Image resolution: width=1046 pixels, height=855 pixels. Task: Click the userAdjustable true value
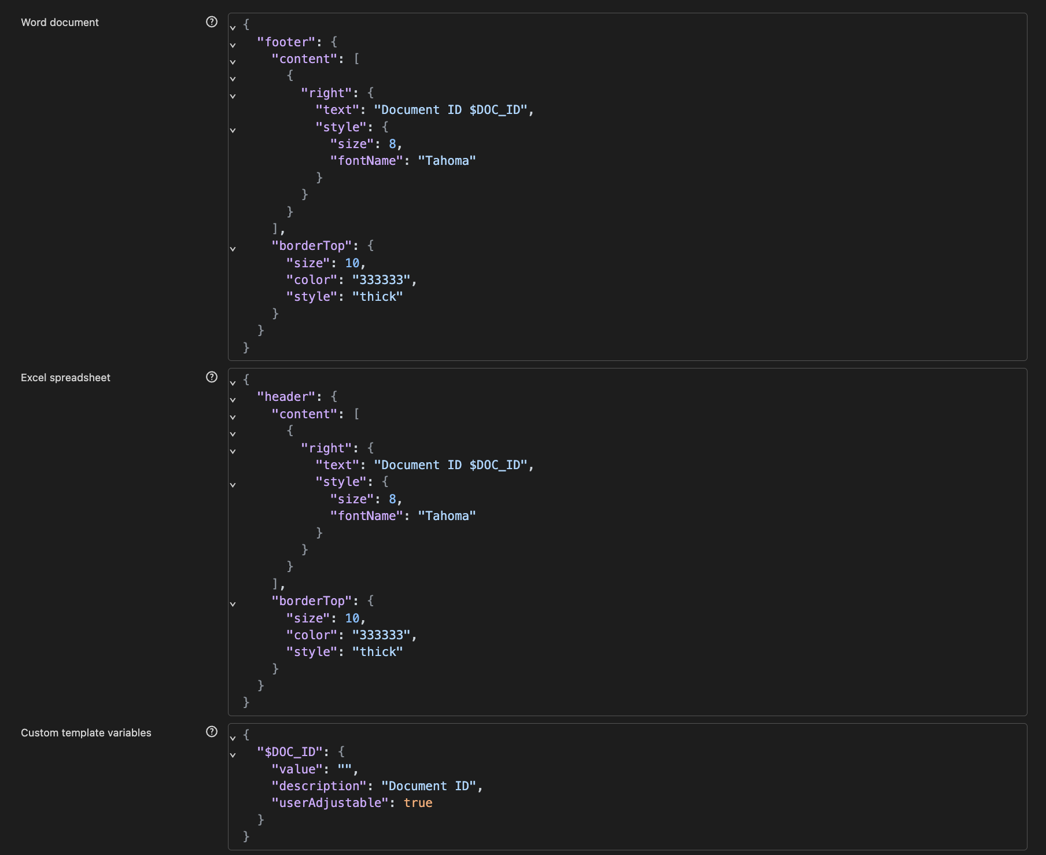[x=418, y=803]
